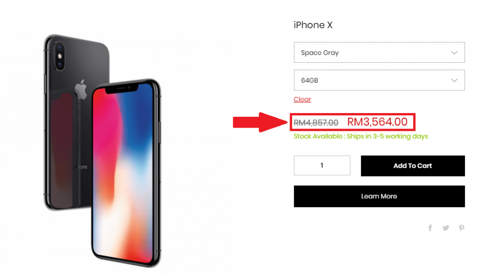This screenshot has width=483, height=276.
Task: Click the Apple logo on phone back
Action: [x=81, y=89]
